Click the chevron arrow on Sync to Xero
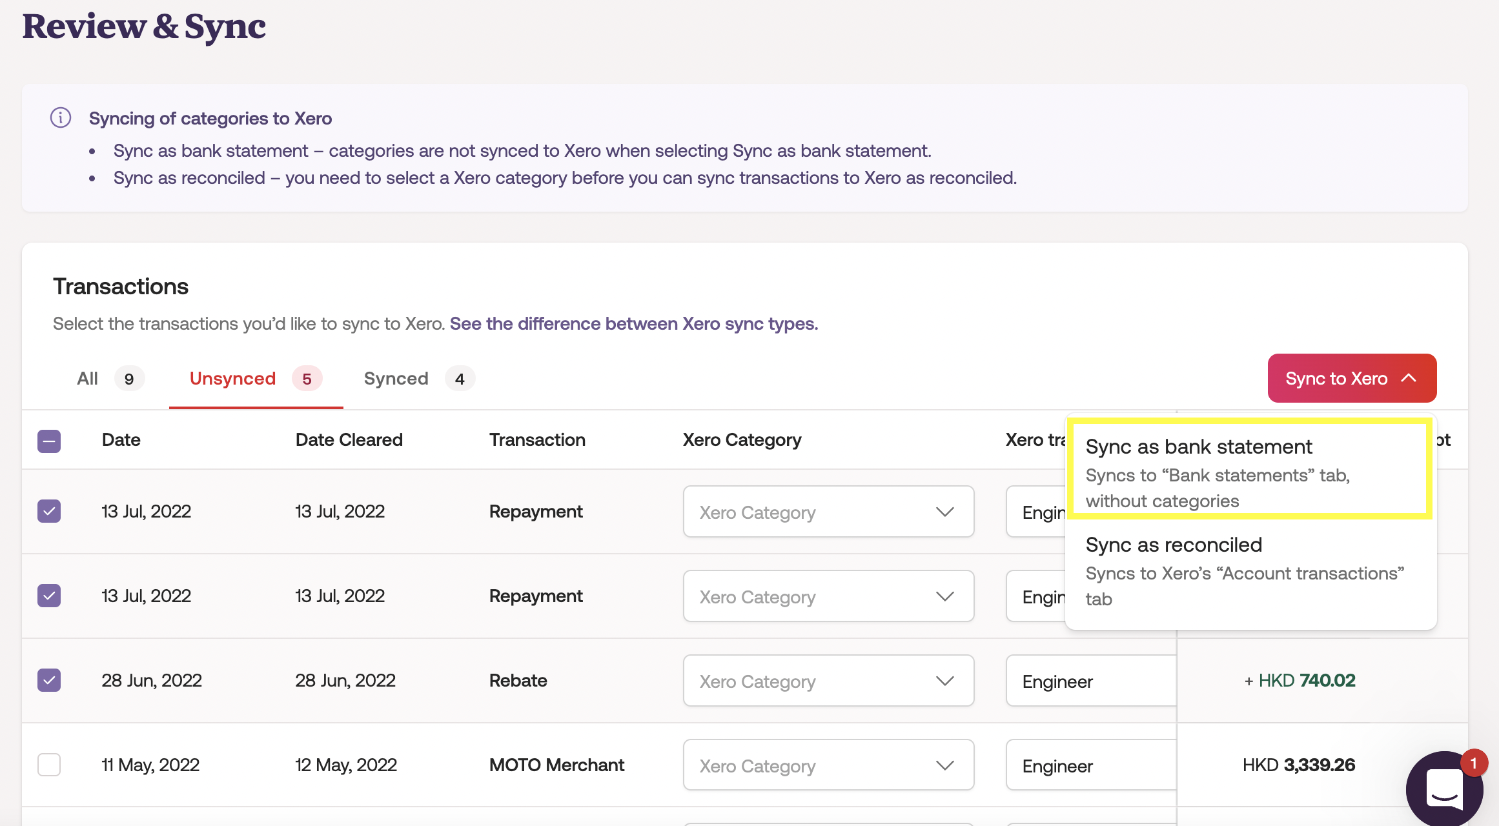The width and height of the screenshot is (1499, 826). 1409,378
